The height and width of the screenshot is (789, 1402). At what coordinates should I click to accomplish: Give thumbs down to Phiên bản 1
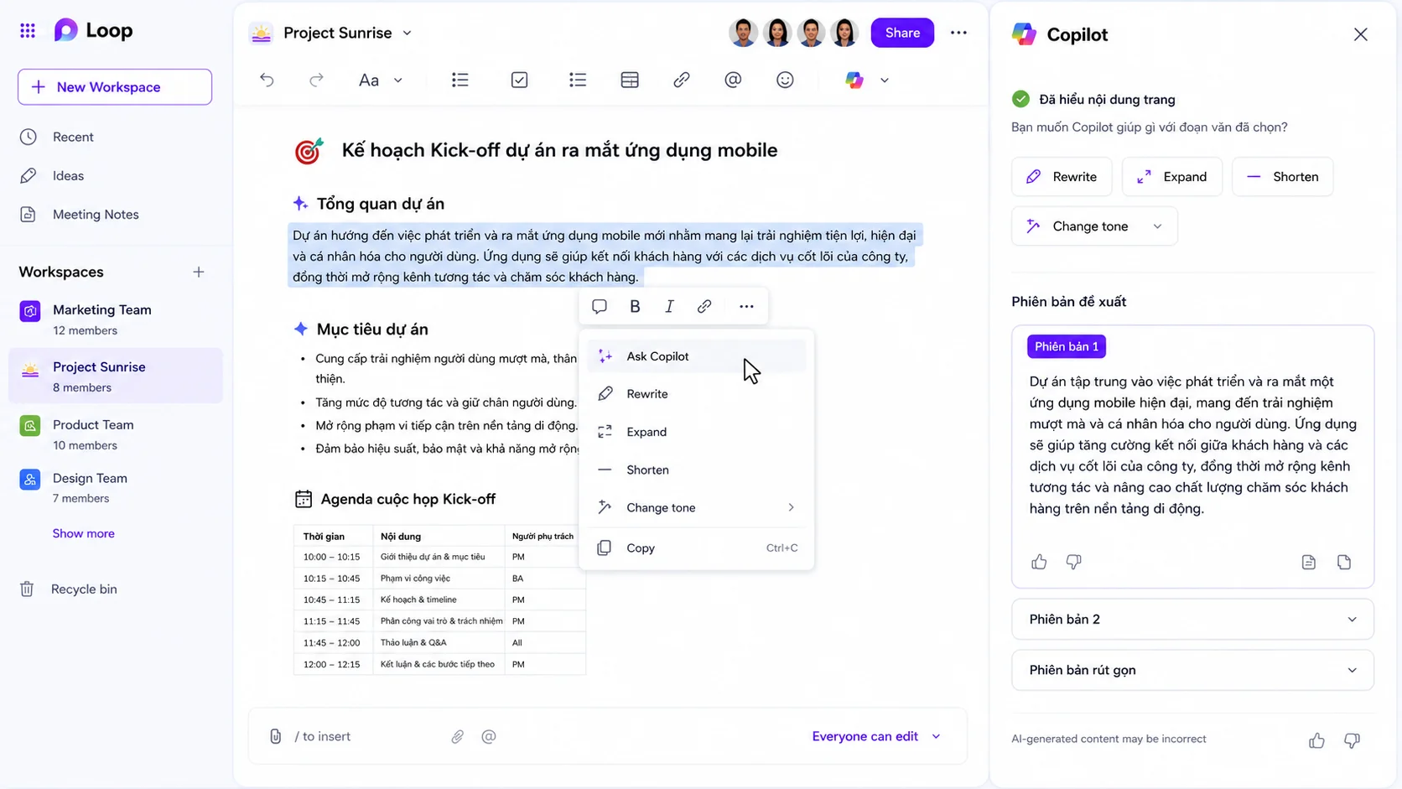(x=1073, y=562)
